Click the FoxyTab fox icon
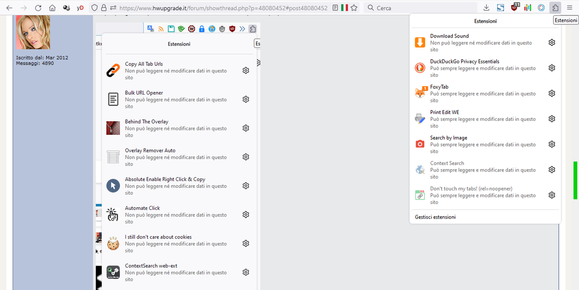Viewport: 579px width, 290px height. coord(421,93)
